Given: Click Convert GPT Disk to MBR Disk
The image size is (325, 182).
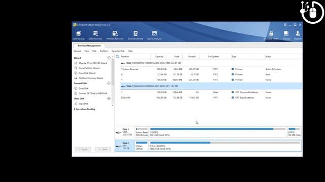Looking at the screenshot, I should pos(93,93).
